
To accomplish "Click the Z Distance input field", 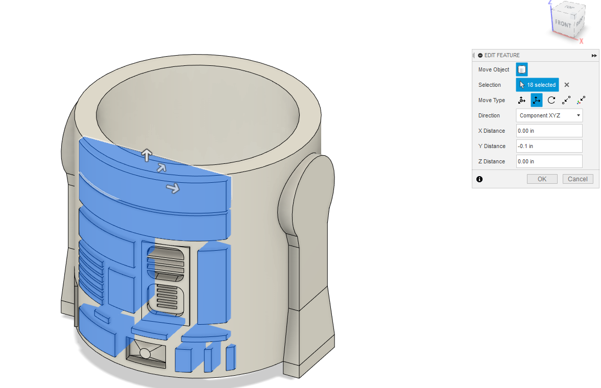I will tap(549, 161).
